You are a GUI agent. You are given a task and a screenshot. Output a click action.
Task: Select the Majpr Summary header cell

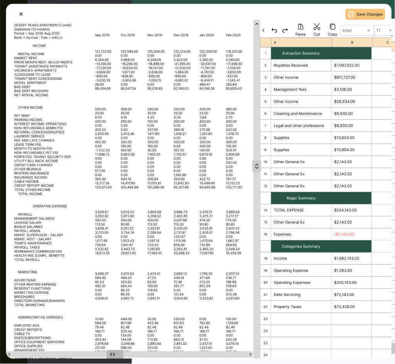pos(321,198)
